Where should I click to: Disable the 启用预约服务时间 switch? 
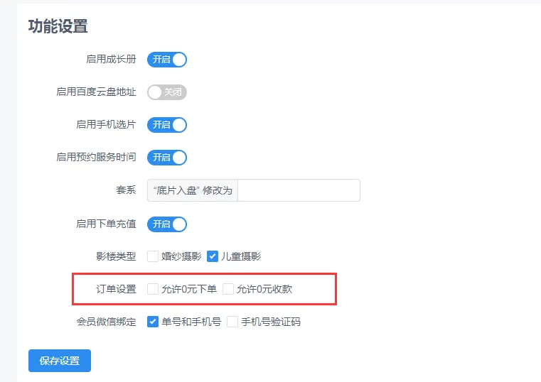click(167, 158)
